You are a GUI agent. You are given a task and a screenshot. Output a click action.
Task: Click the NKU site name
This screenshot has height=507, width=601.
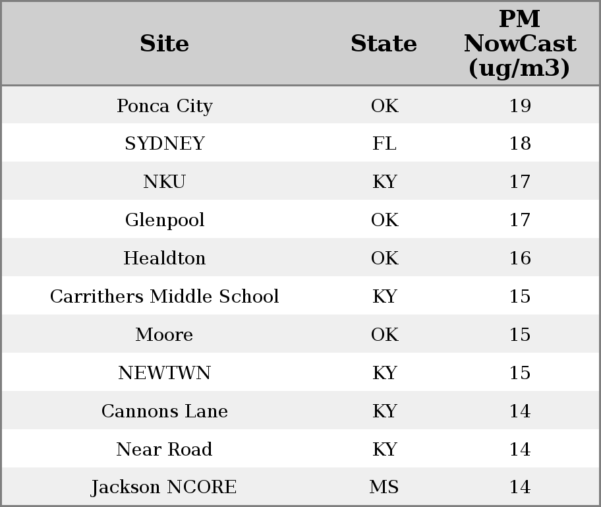164,182
